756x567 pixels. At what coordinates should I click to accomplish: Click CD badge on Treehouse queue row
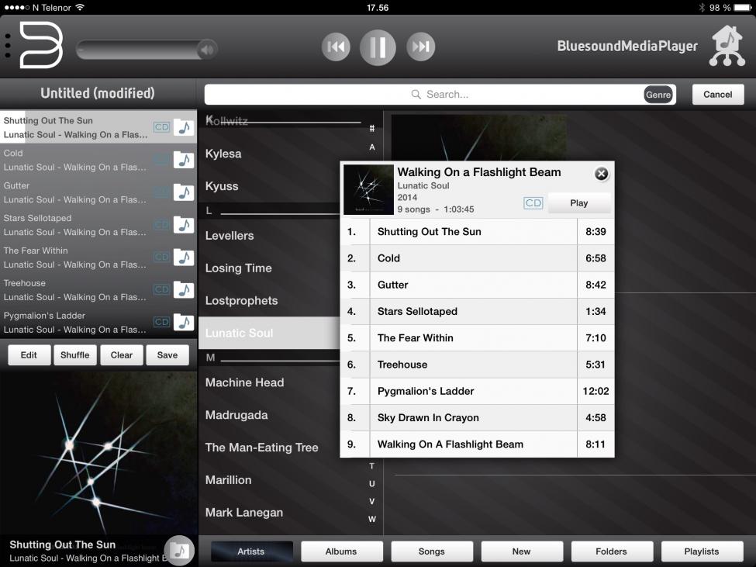pyautogui.click(x=161, y=289)
